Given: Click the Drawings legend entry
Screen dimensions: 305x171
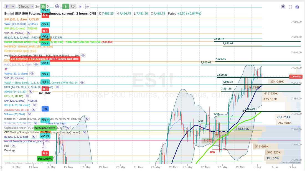Looking at the screenshot, I should click(x=9, y=150).
